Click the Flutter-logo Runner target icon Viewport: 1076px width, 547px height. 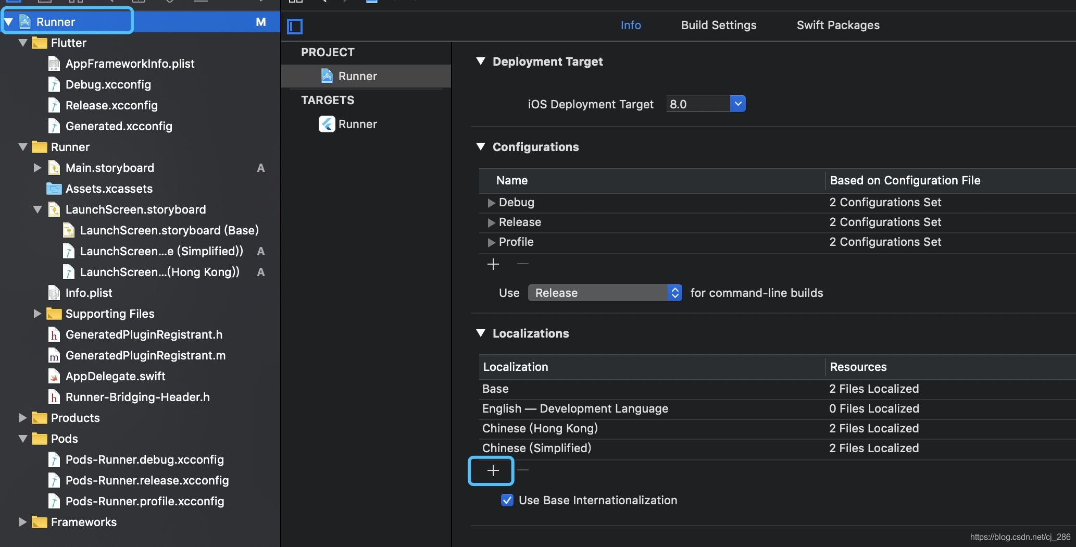327,124
